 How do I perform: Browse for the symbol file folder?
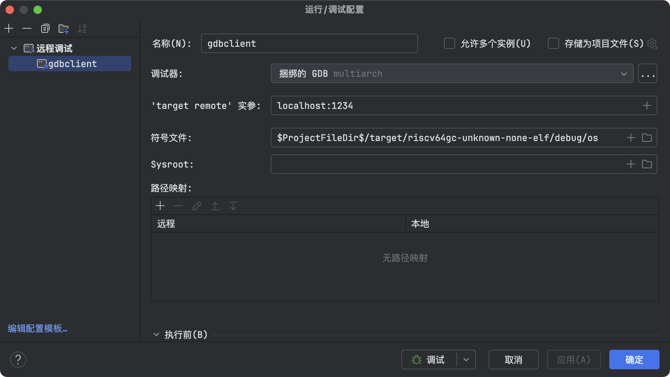pyautogui.click(x=647, y=138)
